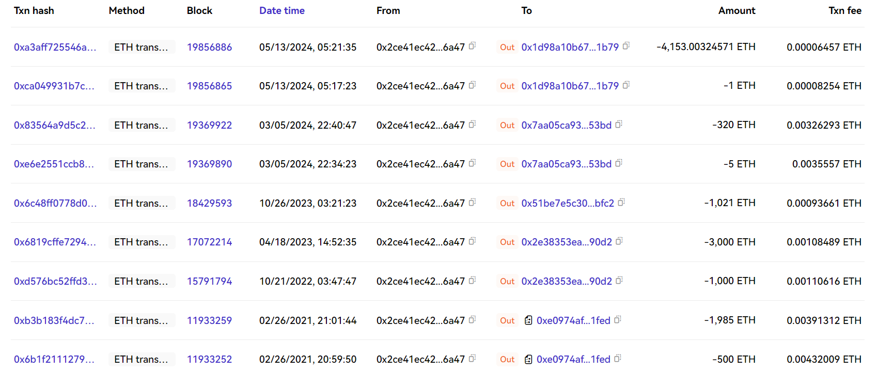Open transaction 0x6c48ff0778d0...
878x371 pixels.
[55, 203]
